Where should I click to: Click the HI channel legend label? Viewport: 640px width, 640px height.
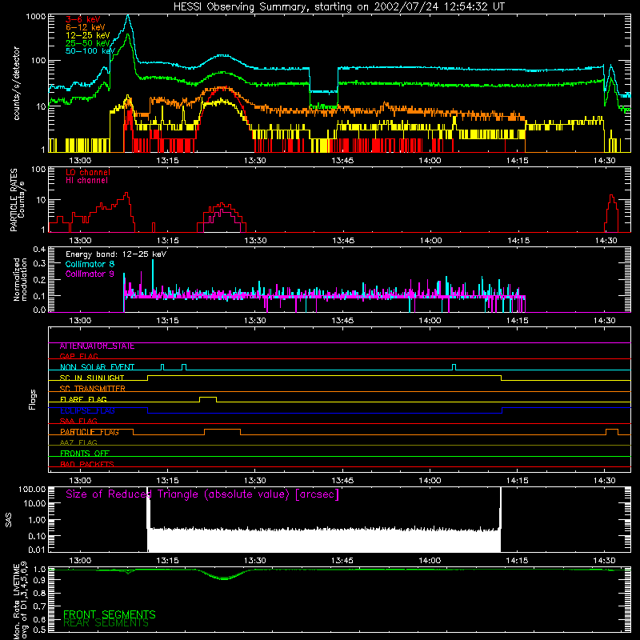[86, 181]
